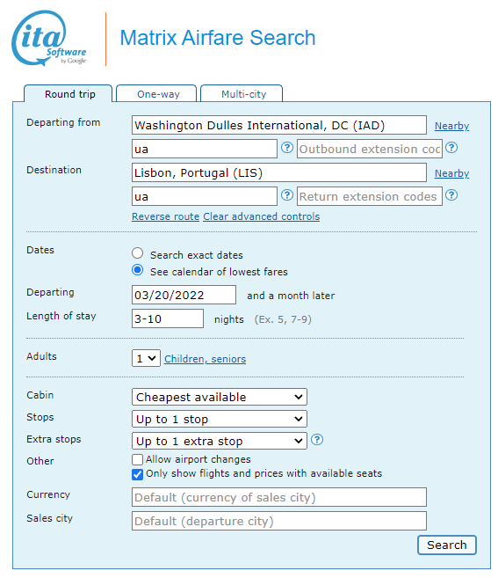This screenshot has width=498, height=578.
Task: Open help icon beside Outbound extension codes
Action: (x=451, y=148)
